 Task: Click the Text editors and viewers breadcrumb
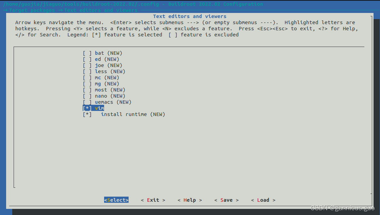[x=101, y=10]
